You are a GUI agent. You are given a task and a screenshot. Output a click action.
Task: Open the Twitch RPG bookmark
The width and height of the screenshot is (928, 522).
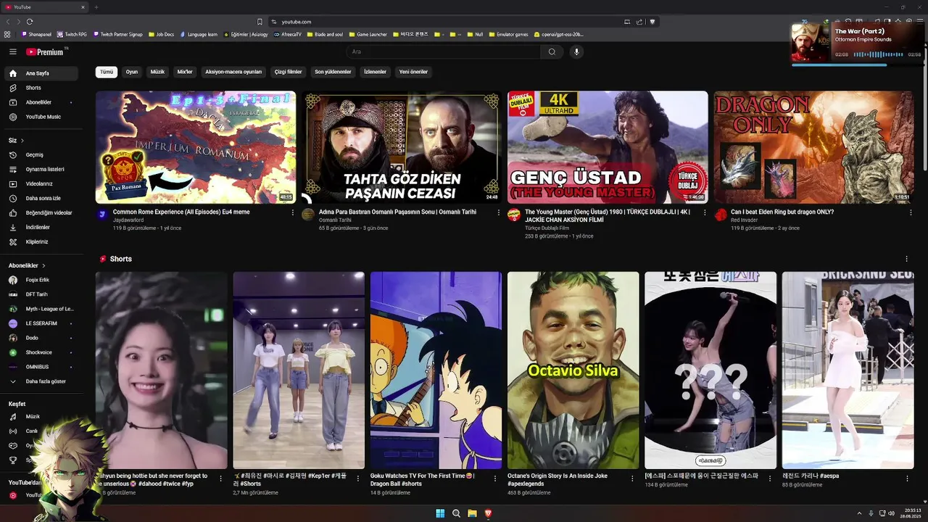[x=72, y=34]
